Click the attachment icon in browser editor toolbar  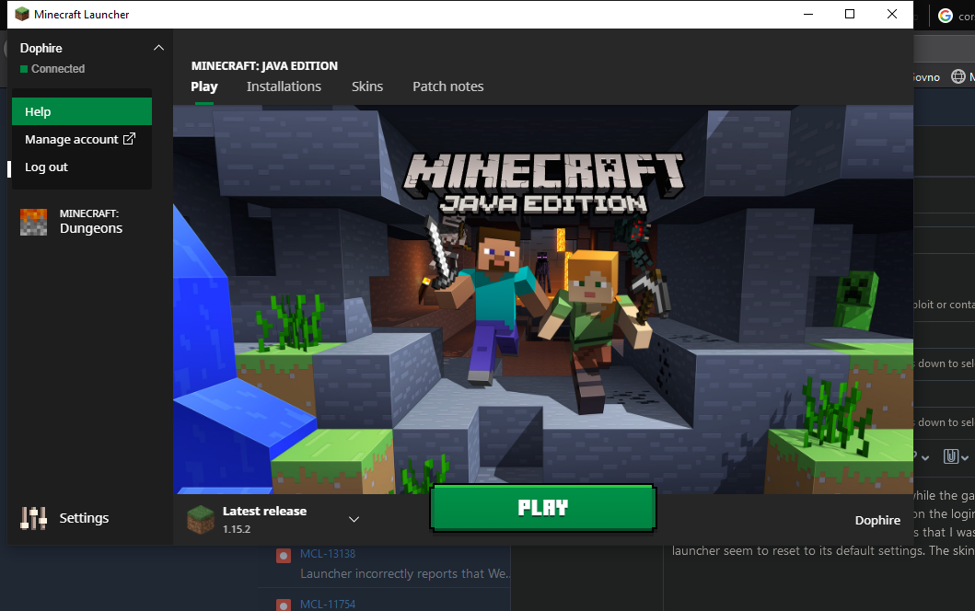pos(951,456)
